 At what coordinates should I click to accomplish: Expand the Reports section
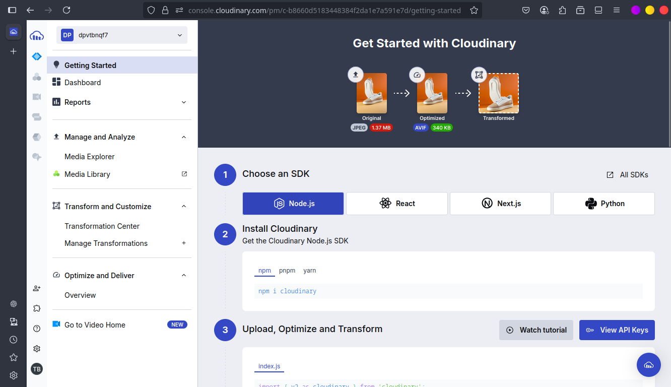coord(184,102)
